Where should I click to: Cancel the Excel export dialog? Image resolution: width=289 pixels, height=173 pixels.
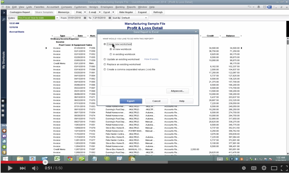[156, 101]
